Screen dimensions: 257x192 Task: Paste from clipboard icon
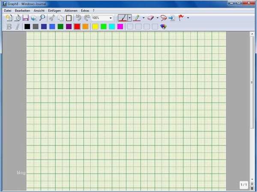[x=69, y=18]
